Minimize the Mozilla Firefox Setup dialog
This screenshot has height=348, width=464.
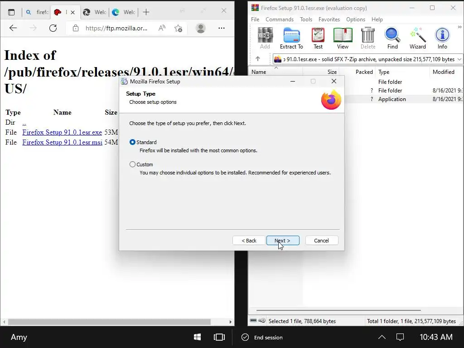[x=293, y=82]
